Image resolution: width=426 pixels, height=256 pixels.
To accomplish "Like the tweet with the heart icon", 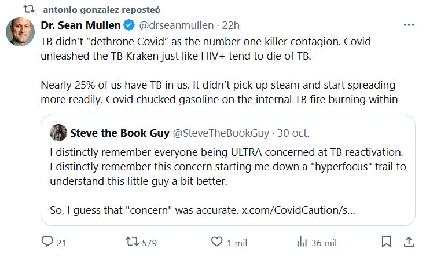I will pyautogui.click(x=216, y=242).
